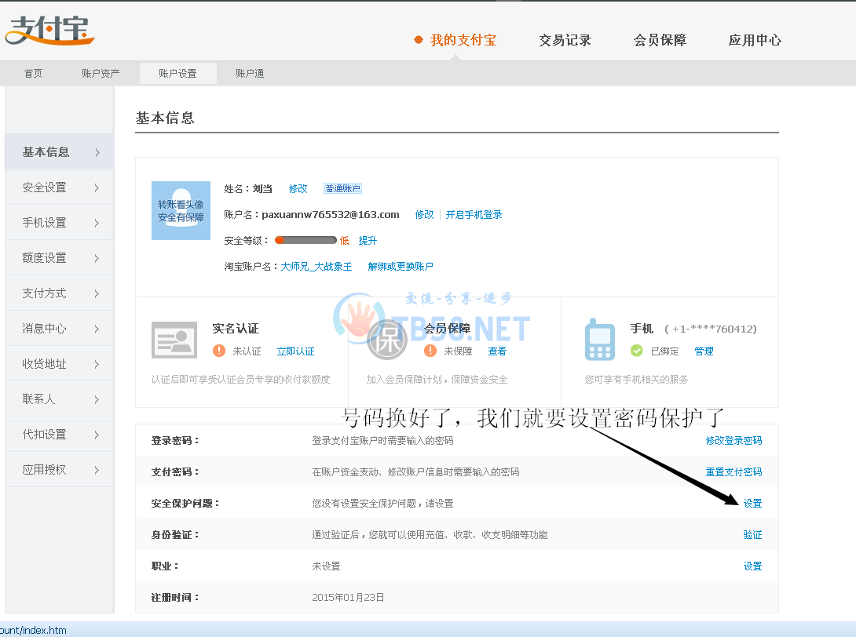
Task: Click 设置 in the 职业 row
Action: pyautogui.click(x=753, y=566)
